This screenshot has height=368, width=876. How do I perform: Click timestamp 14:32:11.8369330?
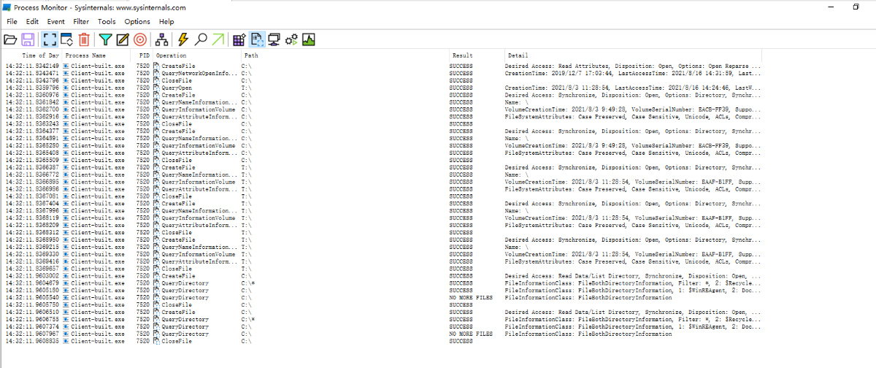tap(32, 254)
